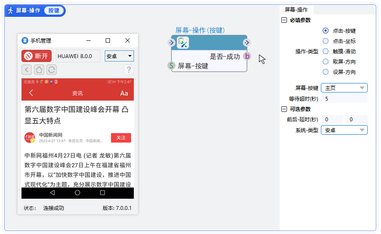Open the question mark help icon
The height and width of the screenshot is (234, 381).
coord(129,70)
